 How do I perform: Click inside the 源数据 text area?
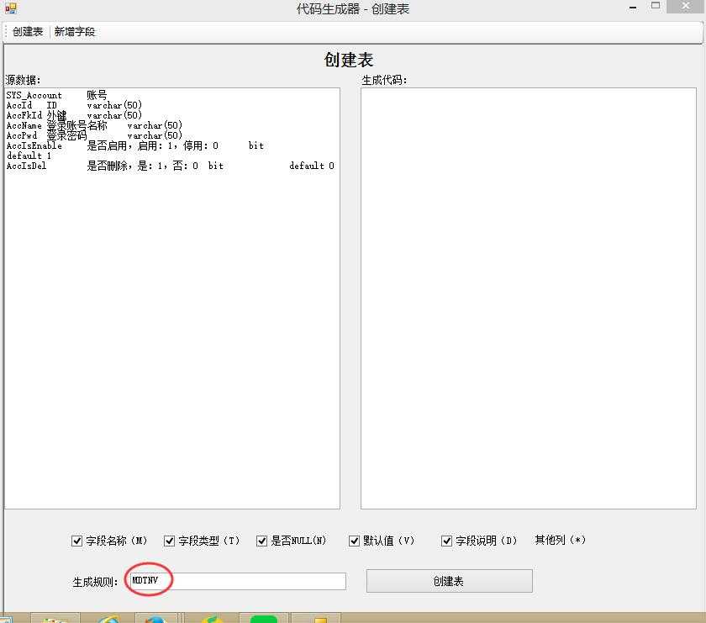pyautogui.click(x=172, y=298)
